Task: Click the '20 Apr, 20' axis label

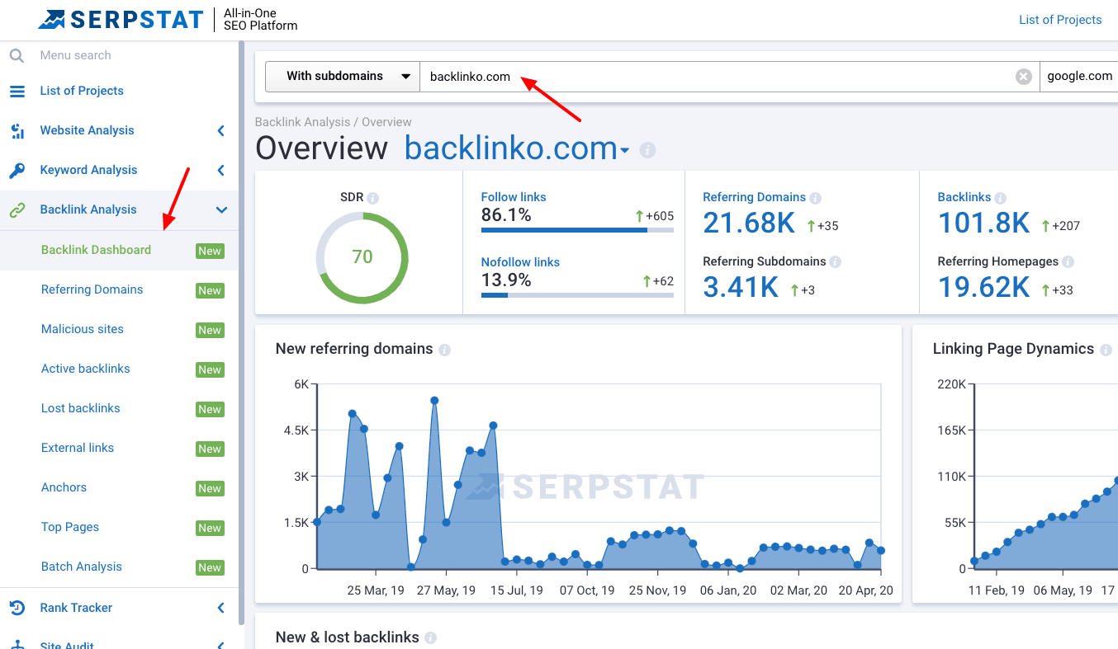Action: coord(866,590)
